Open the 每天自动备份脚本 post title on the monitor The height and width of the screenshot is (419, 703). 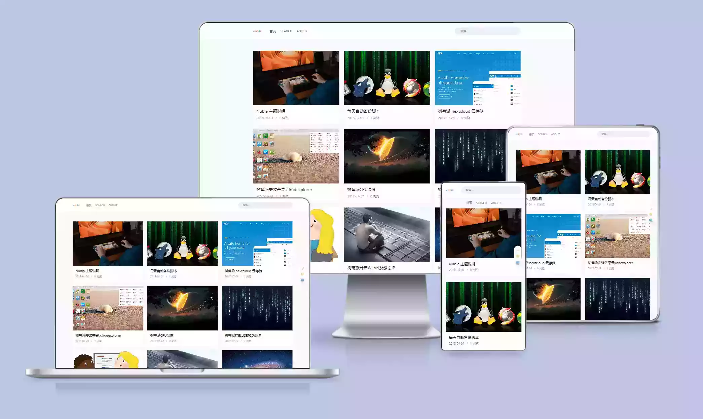[x=364, y=111]
